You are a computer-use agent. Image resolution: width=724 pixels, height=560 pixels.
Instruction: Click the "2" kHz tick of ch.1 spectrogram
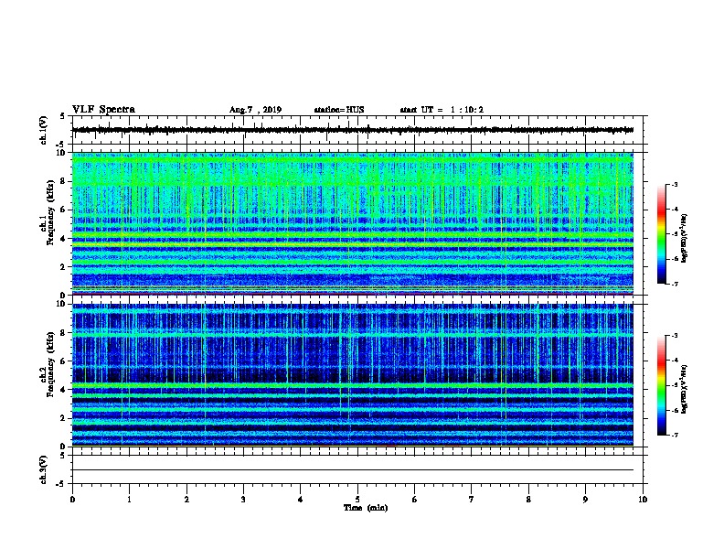pyautogui.click(x=64, y=266)
